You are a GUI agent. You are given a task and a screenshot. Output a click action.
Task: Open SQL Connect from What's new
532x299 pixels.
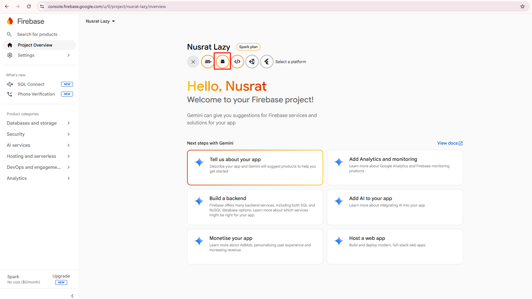pyautogui.click(x=39, y=84)
